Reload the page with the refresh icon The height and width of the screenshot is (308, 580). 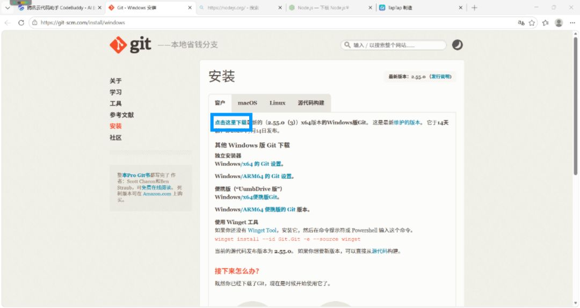pyautogui.click(x=21, y=23)
